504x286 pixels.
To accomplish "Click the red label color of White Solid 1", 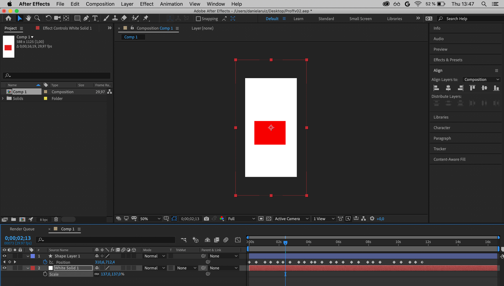I will (x=33, y=268).
